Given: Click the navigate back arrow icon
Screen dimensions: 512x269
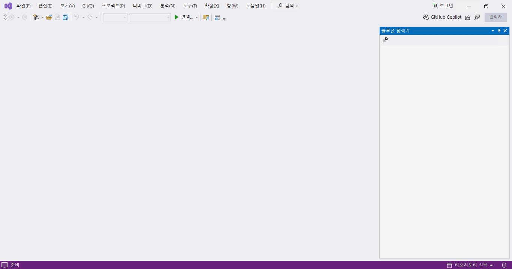Looking at the screenshot, I should click(11, 17).
